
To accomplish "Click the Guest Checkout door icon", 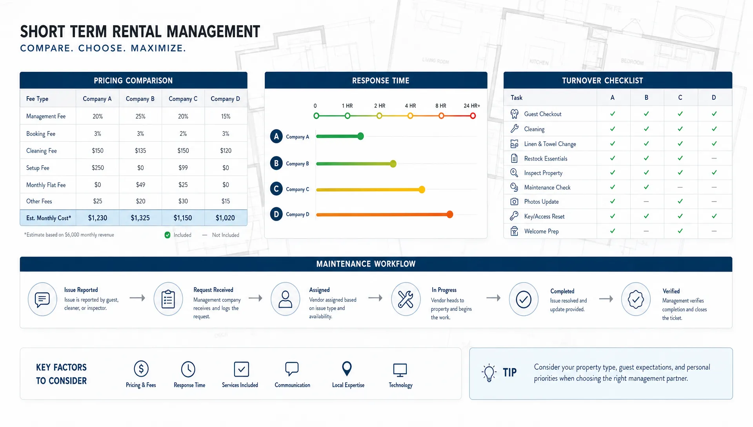I will pyautogui.click(x=514, y=114).
